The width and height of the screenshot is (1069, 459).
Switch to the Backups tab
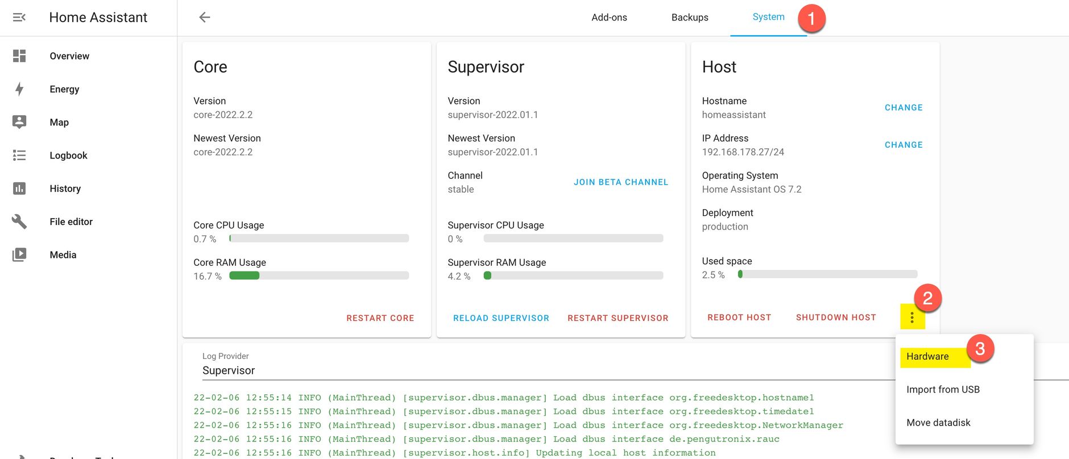[690, 18]
